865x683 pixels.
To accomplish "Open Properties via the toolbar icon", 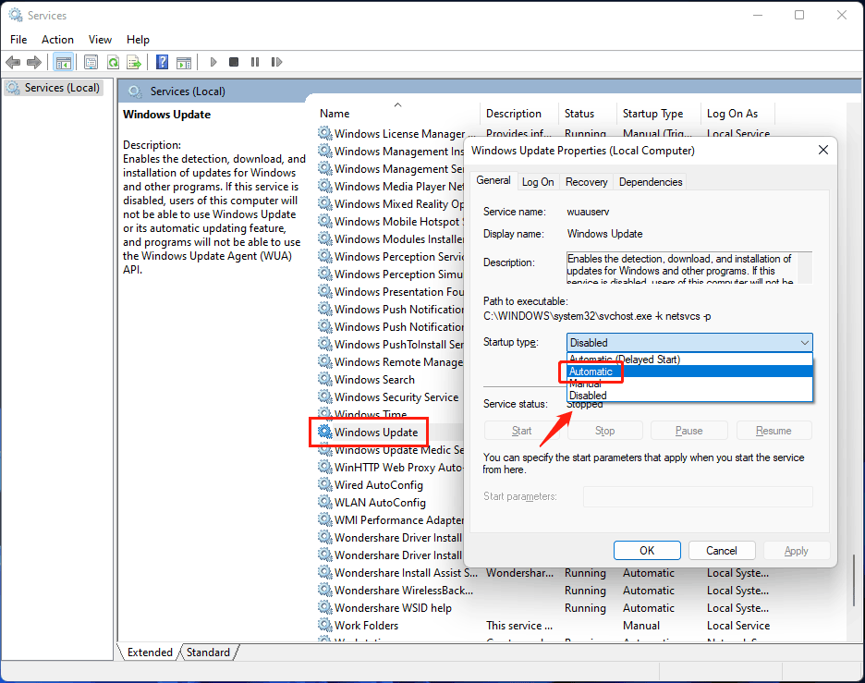I will click(91, 62).
